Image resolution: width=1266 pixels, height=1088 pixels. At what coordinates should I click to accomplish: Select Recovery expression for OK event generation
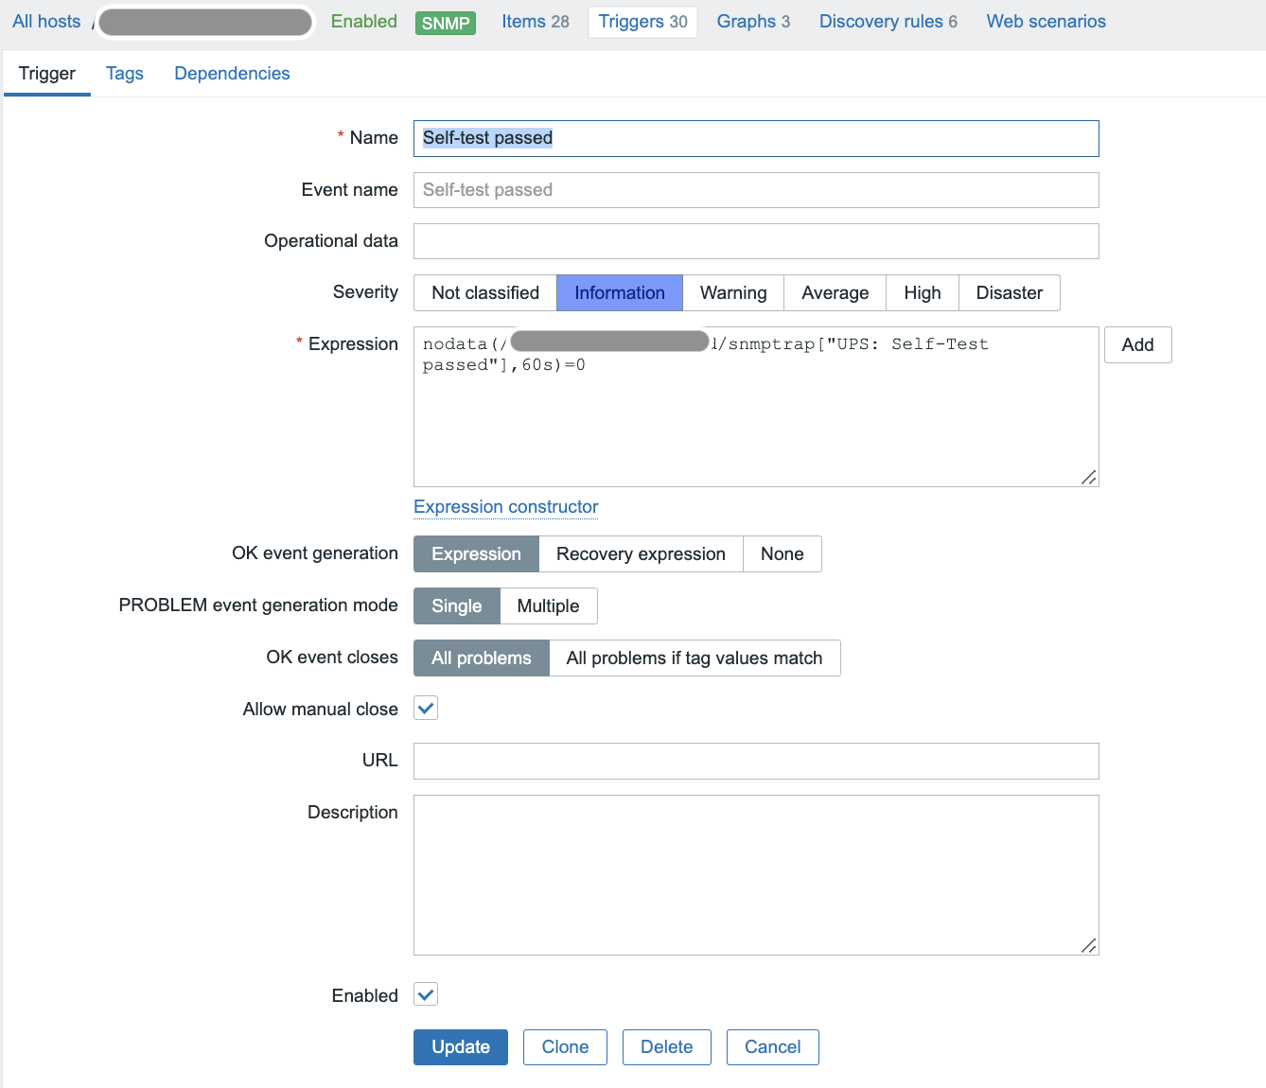(641, 554)
